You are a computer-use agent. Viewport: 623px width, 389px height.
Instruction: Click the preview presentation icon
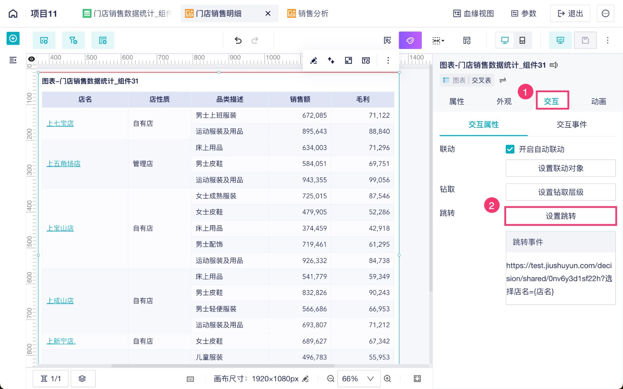[x=560, y=40]
